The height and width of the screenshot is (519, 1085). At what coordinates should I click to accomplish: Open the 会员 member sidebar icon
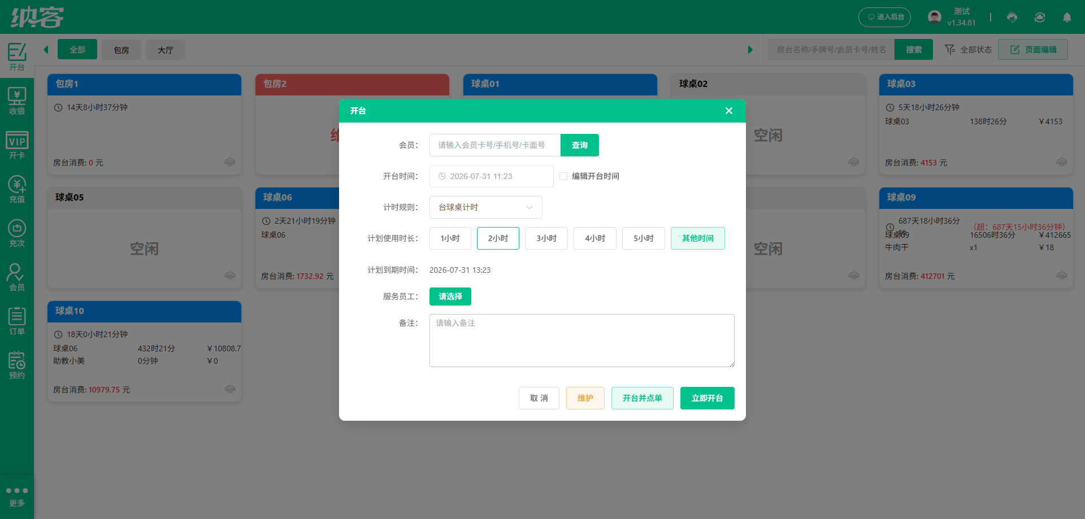point(17,277)
